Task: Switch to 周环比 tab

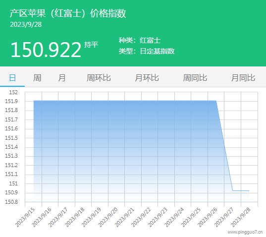Action: [99, 78]
